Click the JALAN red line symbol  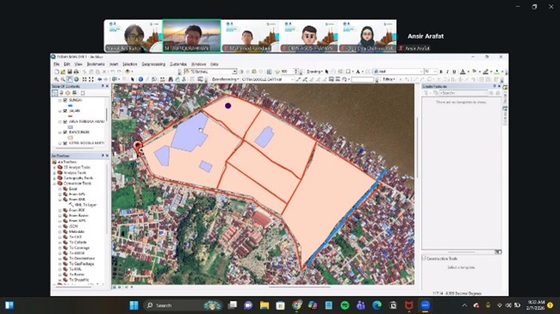pyautogui.click(x=70, y=116)
